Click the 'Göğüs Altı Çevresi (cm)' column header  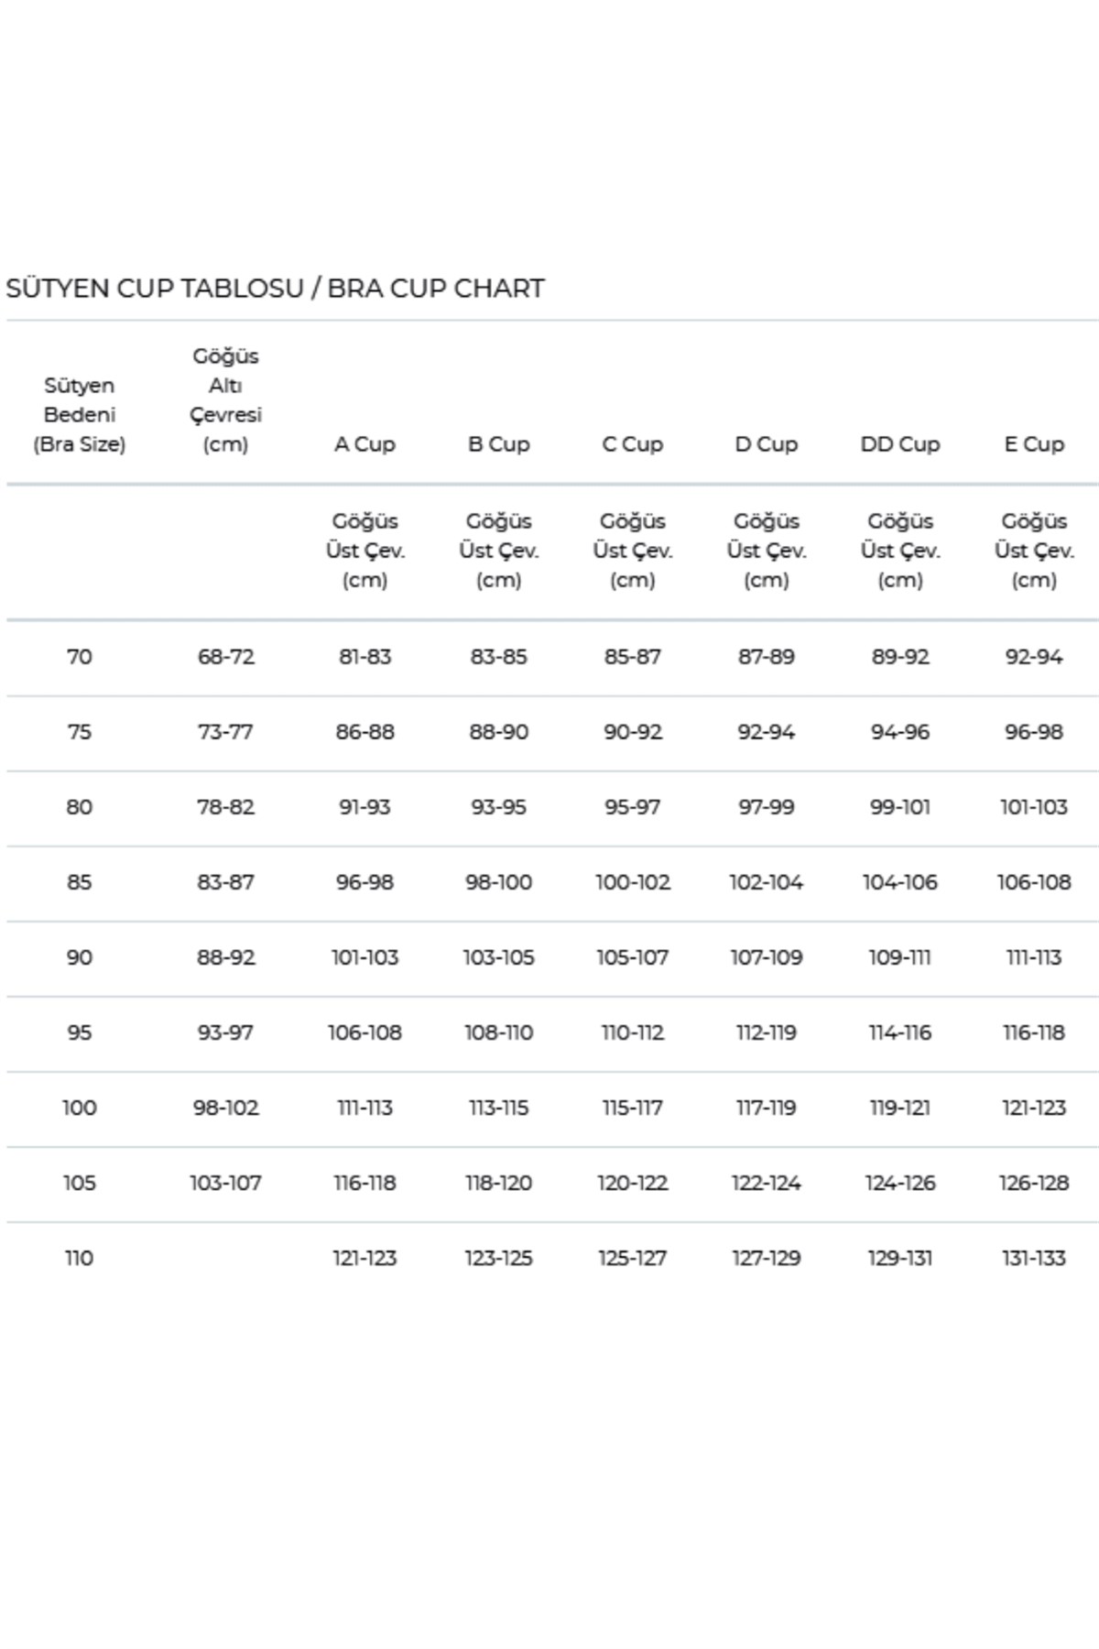(x=225, y=400)
